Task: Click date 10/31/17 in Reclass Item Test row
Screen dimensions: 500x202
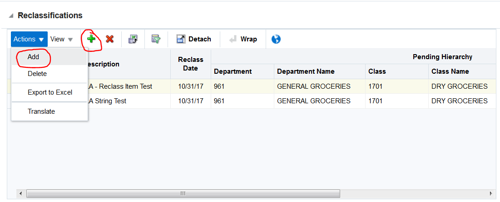Action: (x=191, y=86)
